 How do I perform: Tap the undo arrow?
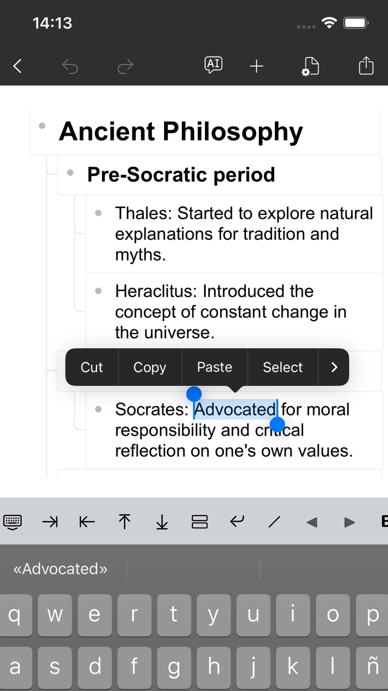pos(70,67)
